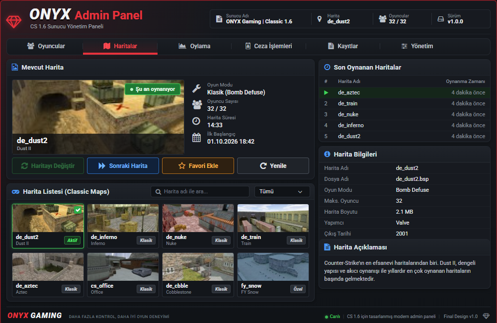
Task: Click the version drive icon in header
Action: [x=440, y=19]
